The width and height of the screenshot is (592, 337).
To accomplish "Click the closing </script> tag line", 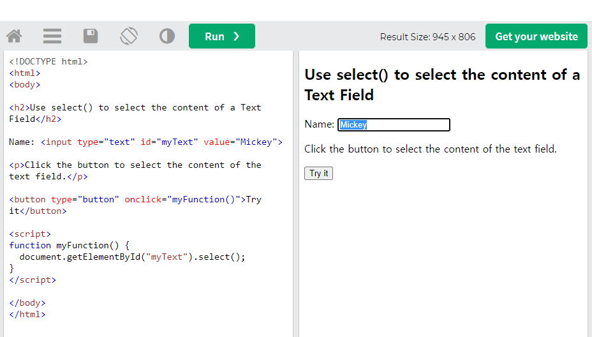I will (x=33, y=280).
